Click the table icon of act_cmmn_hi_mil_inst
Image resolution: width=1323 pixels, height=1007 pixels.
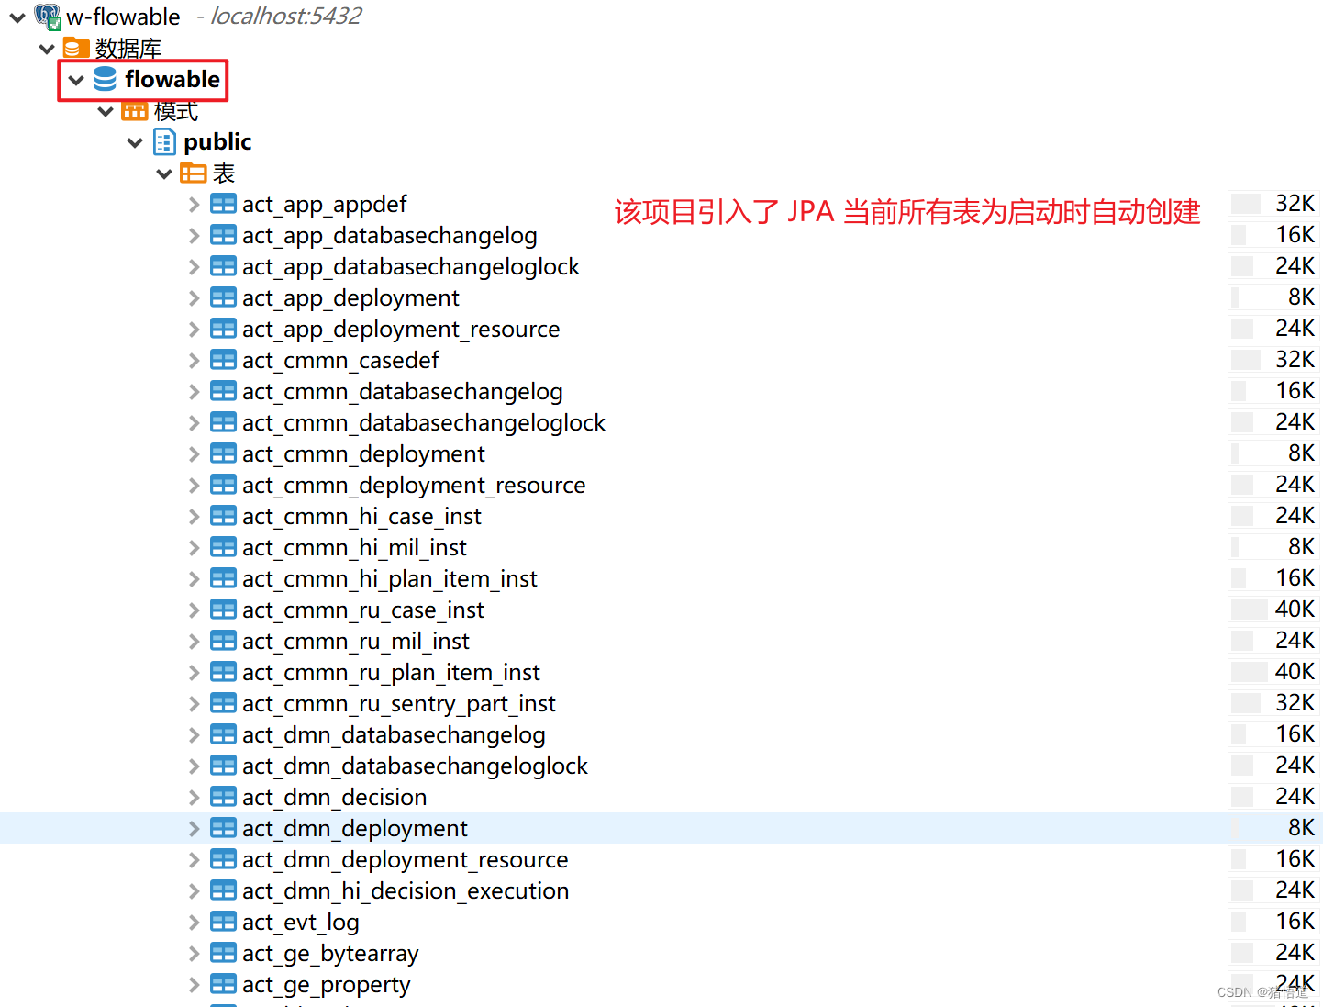(x=223, y=547)
